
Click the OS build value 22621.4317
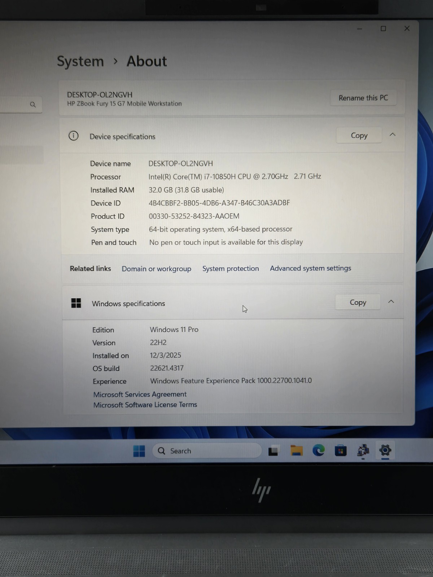[x=167, y=368]
